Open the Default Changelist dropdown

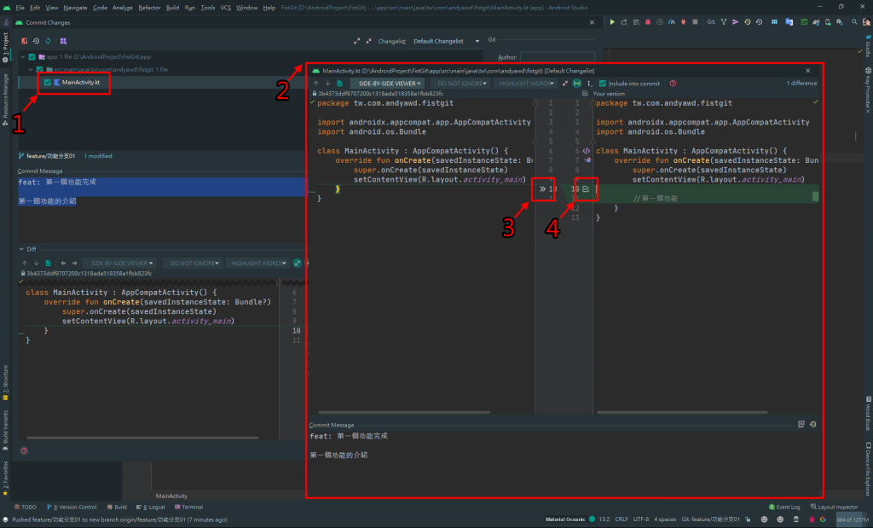click(x=445, y=41)
